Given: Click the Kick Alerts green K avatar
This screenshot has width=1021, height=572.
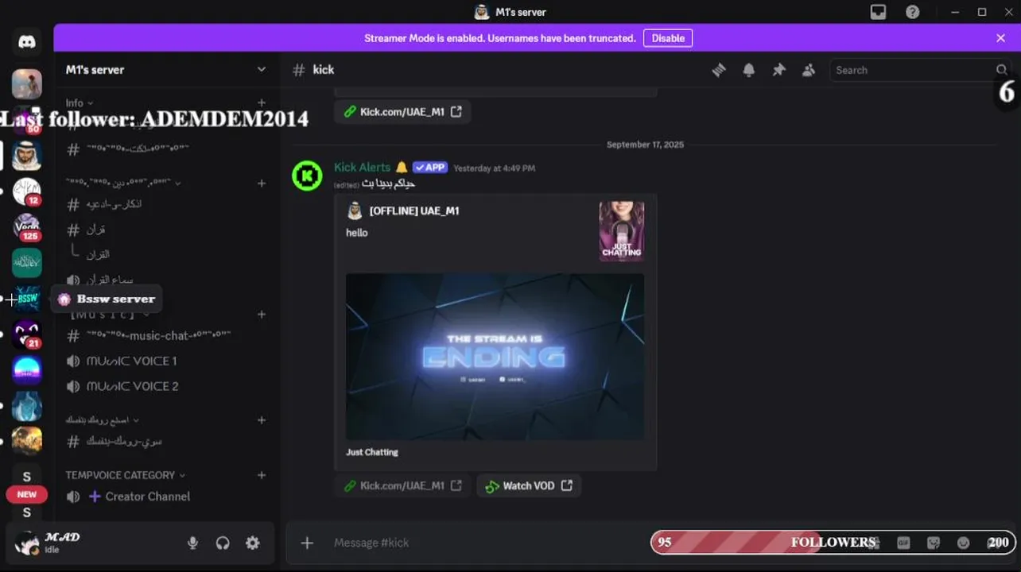Looking at the screenshot, I should pyautogui.click(x=307, y=176).
